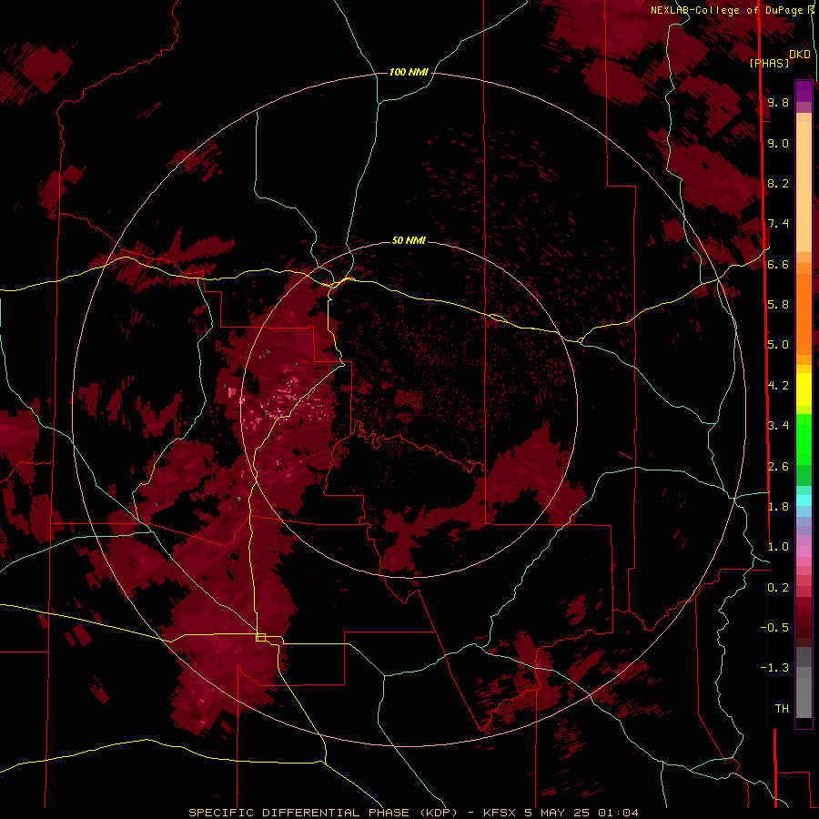819x819 pixels.
Task: Click the DKD label above the color scale
Action: (x=799, y=55)
